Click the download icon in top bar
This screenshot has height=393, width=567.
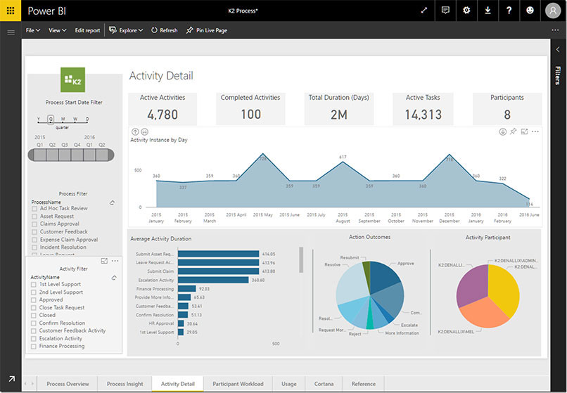point(488,11)
